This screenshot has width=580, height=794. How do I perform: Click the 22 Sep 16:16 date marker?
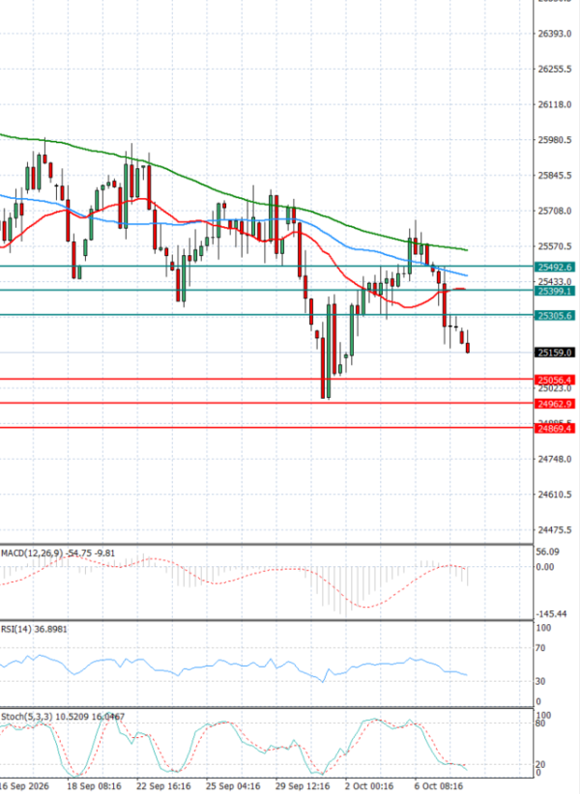[163, 786]
